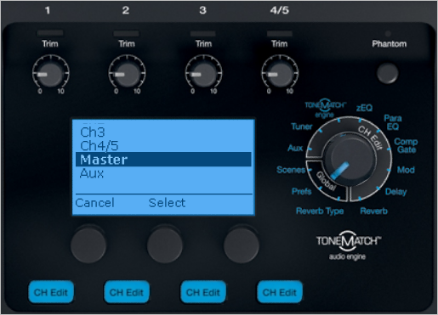Click the channel 1 Trim knob

click(x=50, y=74)
